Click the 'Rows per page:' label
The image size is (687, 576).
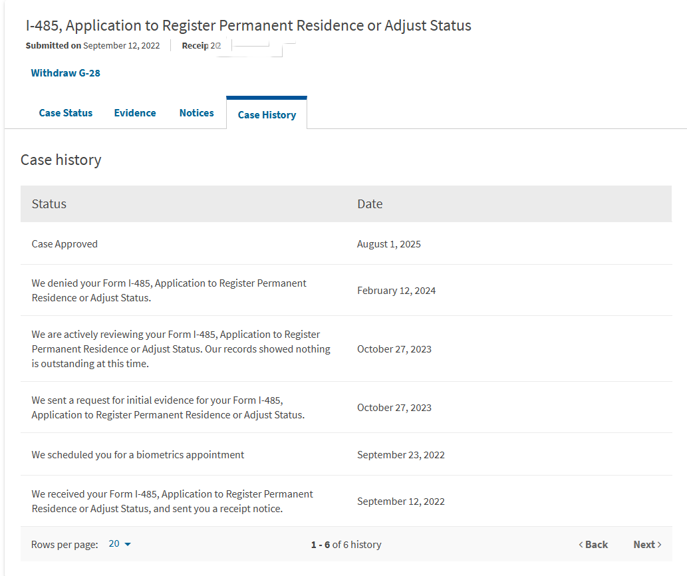65,545
